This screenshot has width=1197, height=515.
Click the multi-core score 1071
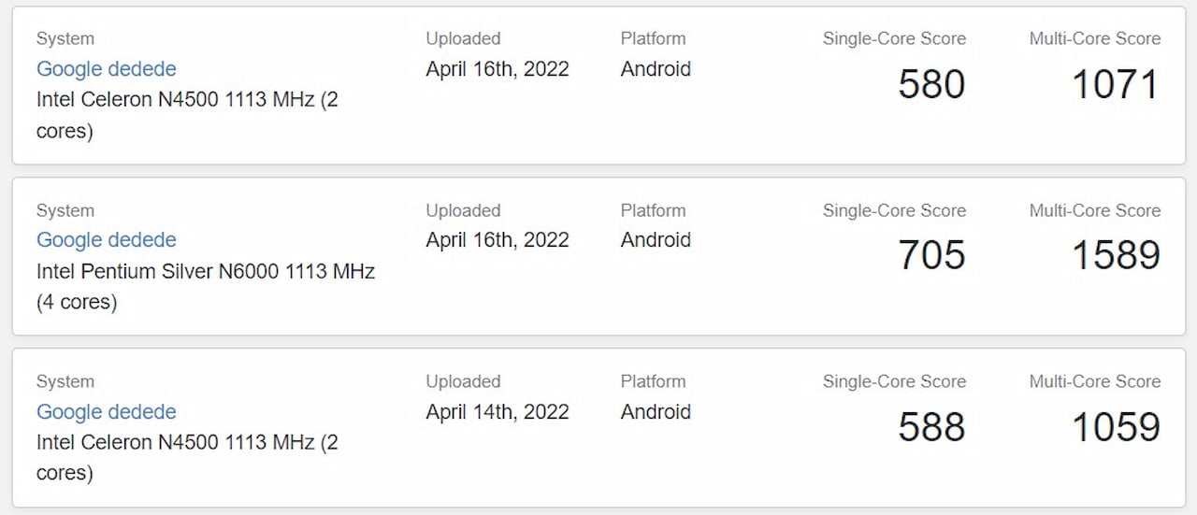[x=1116, y=84]
